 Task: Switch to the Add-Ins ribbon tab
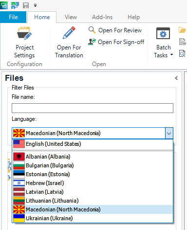pyautogui.click(x=102, y=17)
